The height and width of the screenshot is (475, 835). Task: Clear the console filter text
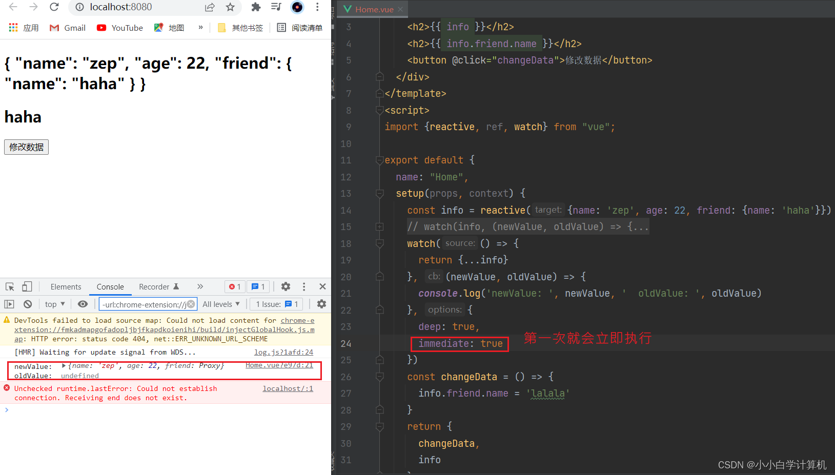tap(191, 304)
